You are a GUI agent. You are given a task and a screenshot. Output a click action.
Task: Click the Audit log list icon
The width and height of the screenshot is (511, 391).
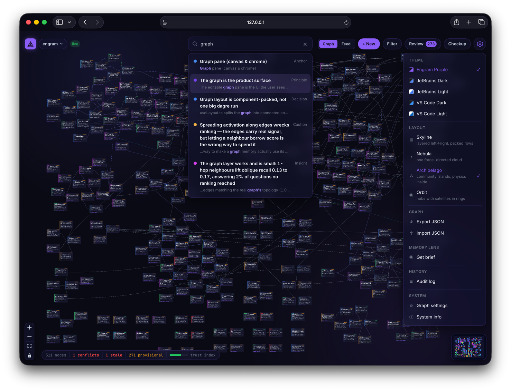411,282
